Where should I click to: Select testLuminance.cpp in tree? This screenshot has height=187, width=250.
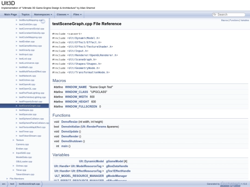pyautogui.click(x=29, y=63)
